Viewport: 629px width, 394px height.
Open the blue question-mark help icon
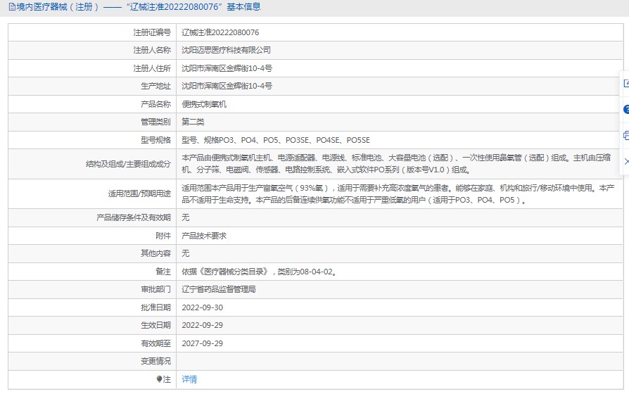pyautogui.click(x=626, y=109)
